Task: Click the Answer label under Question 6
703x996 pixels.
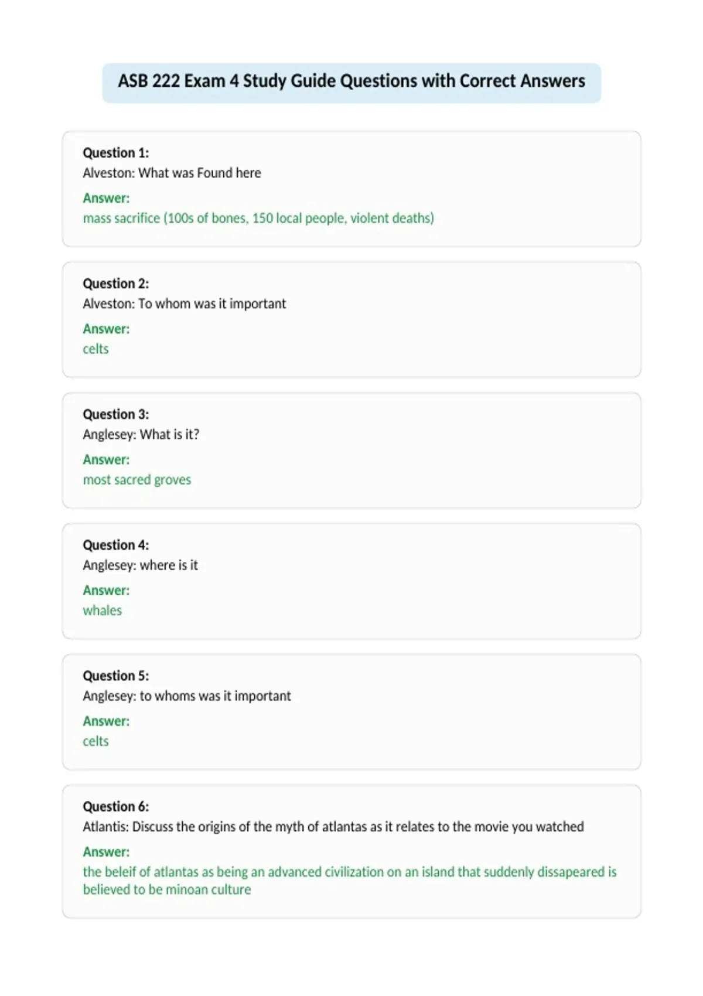Action: 106,852
